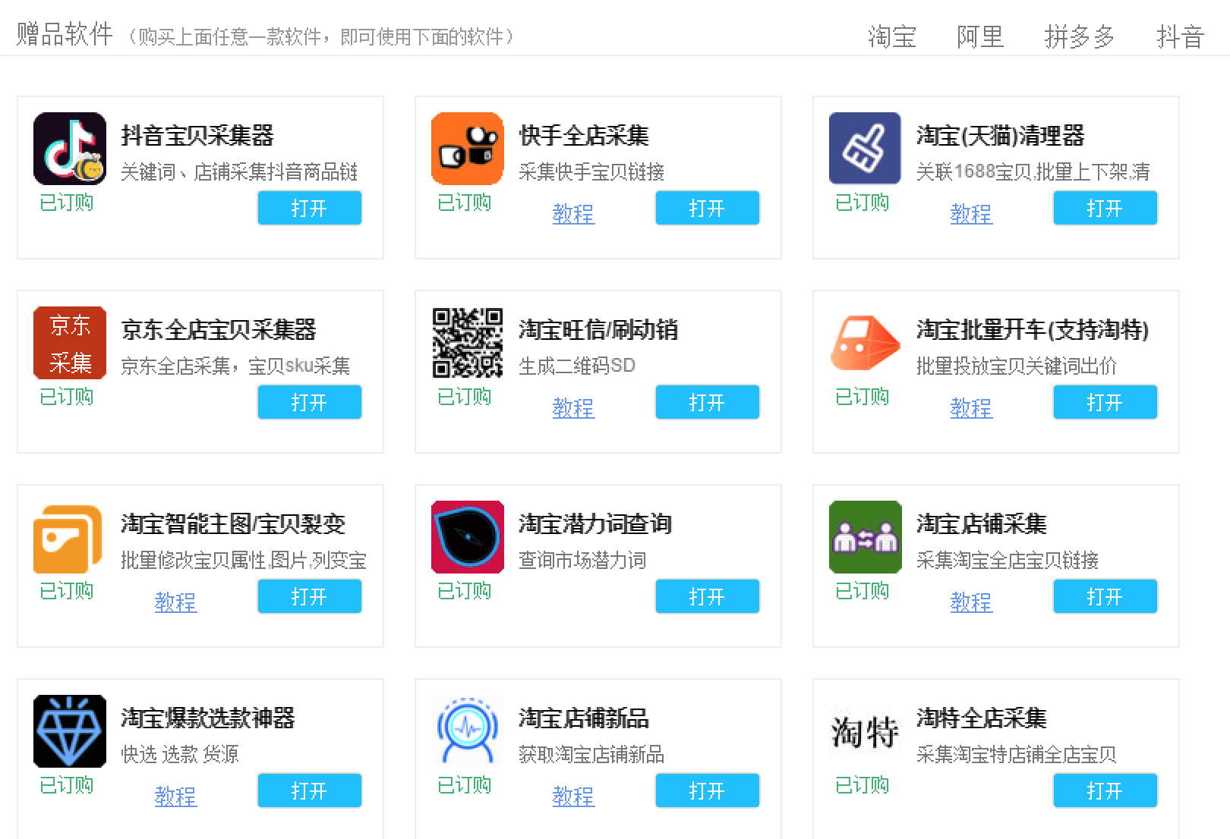The width and height of the screenshot is (1230, 839).
Task: View 教程 link for 快手全店采集
Action: tap(573, 214)
